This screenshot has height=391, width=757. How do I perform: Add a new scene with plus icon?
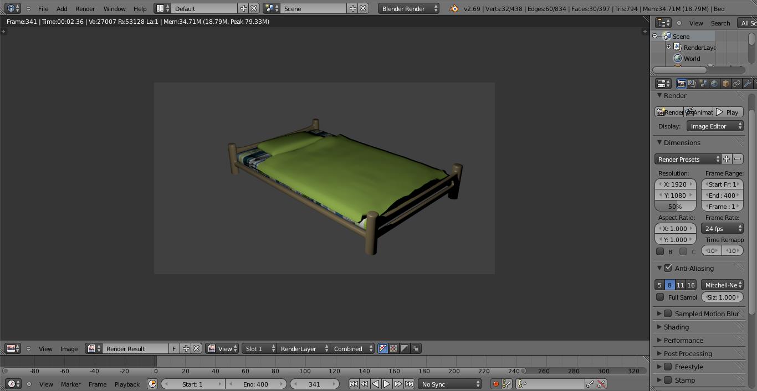352,8
